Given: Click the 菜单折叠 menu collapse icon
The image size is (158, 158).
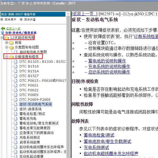Looking at the screenshot, I should 21,20.
